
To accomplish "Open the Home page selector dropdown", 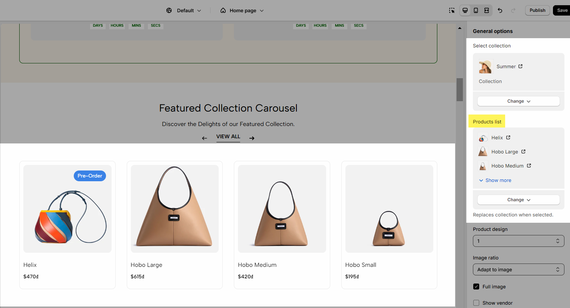I will tap(242, 10).
